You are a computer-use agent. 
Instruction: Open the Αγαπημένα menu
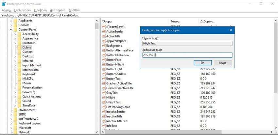(x=58, y=10)
